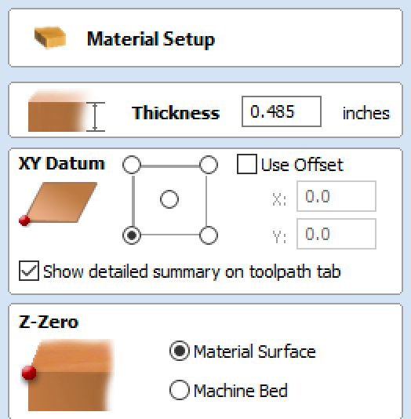Click the Machine Bed label

click(x=241, y=391)
